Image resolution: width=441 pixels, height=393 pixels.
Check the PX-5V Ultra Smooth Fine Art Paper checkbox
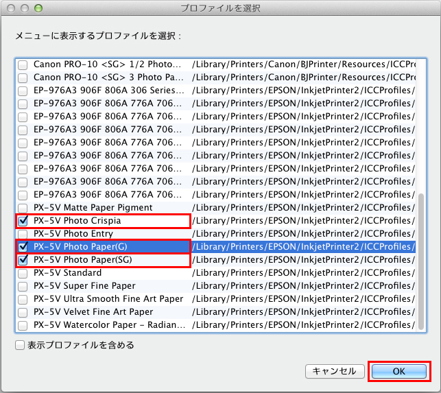pyautogui.click(x=23, y=299)
